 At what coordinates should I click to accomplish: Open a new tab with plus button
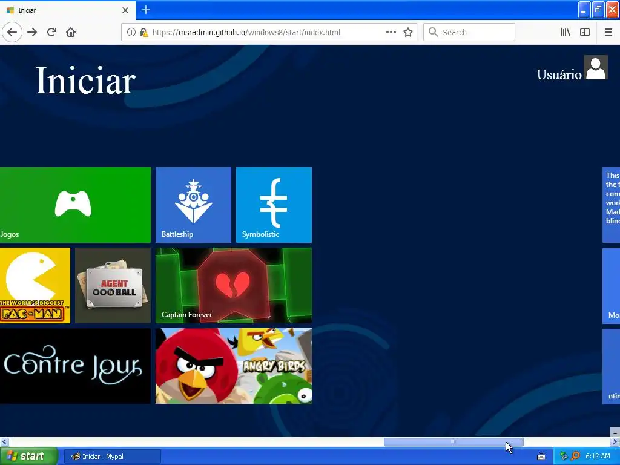click(x=146, y=10)
